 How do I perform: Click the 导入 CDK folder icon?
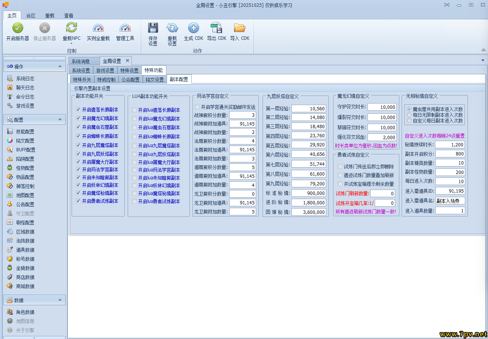tap(239, 28)
